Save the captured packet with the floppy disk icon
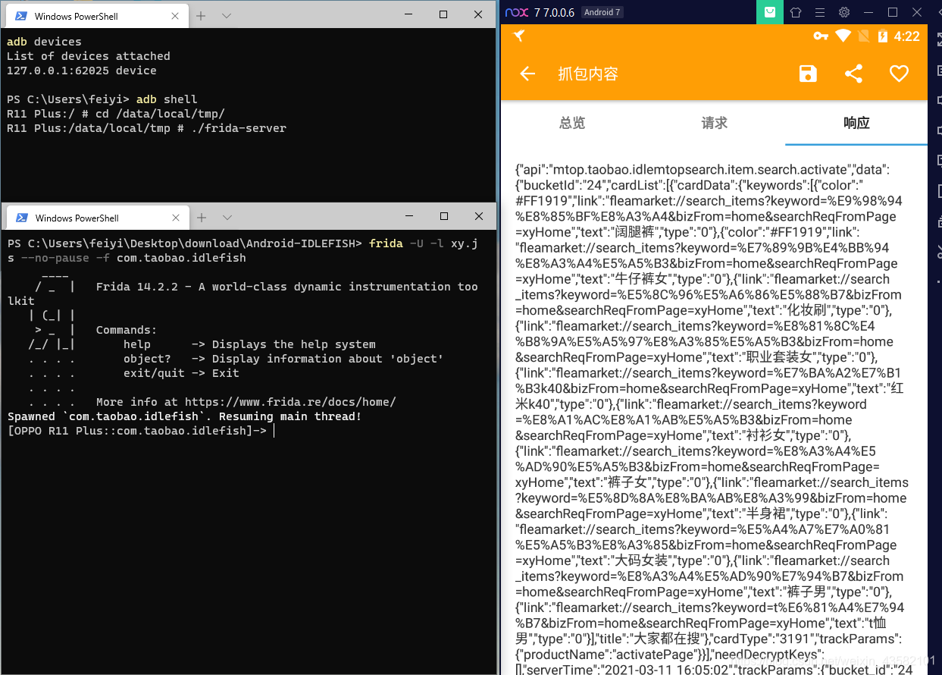Screen dimensions: 942x675 pos(808,74)
